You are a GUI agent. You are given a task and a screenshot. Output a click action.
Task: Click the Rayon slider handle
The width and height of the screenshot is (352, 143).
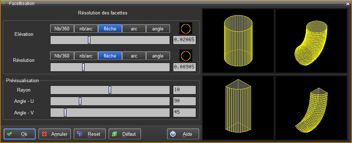110,90
